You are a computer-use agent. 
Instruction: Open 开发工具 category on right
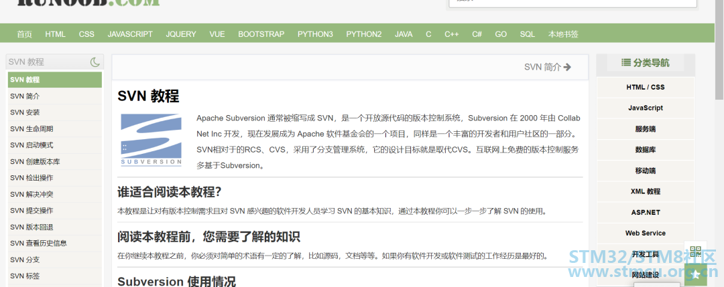point(646,254)
